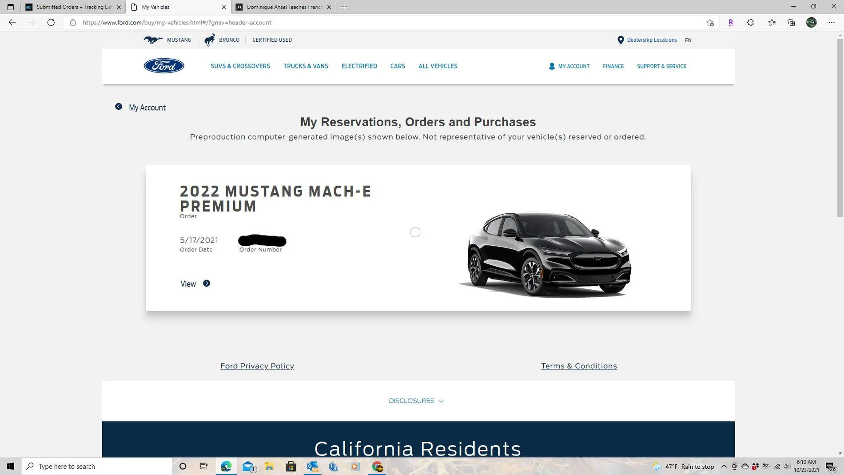Image resolution: width=844 pixels, height=475 pixels.
Task: Open the Terms & Conditions link
Action: pyautogui.click(x=579, y=366)
